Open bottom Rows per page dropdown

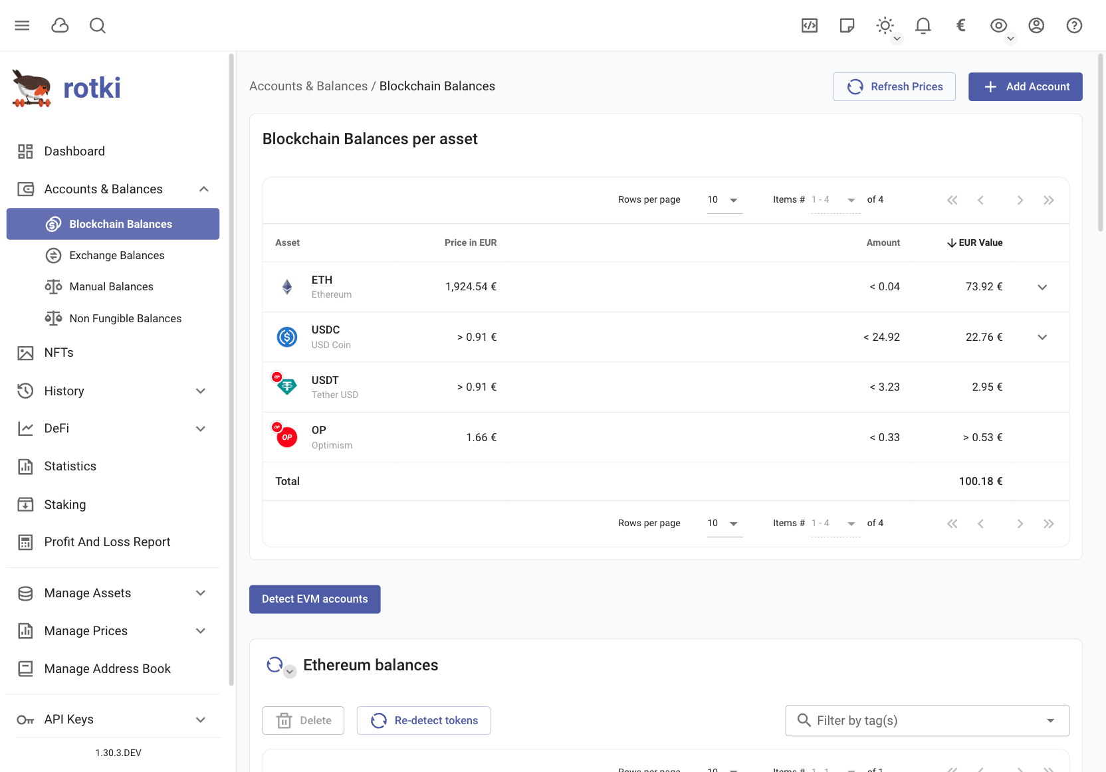tap(724, 524)
